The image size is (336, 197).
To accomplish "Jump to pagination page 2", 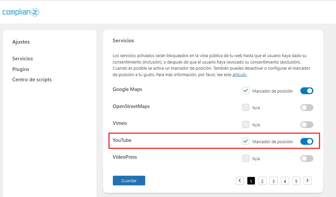I will point(262,181).
